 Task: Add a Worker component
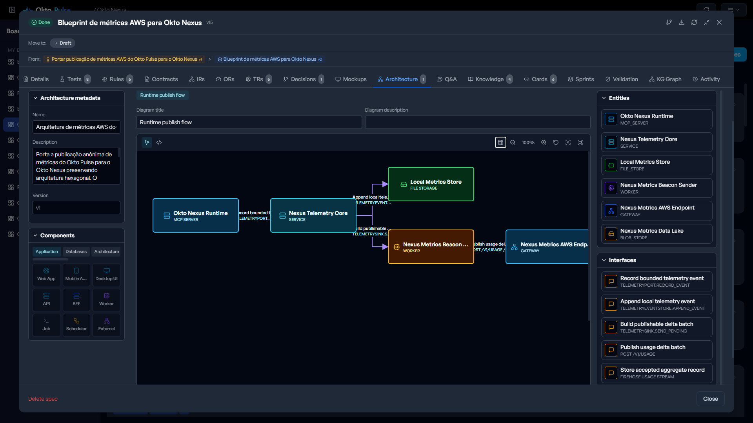(106, 300)
